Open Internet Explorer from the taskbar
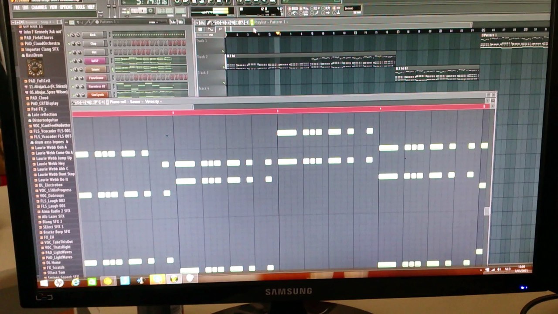 tap(75, 283)
